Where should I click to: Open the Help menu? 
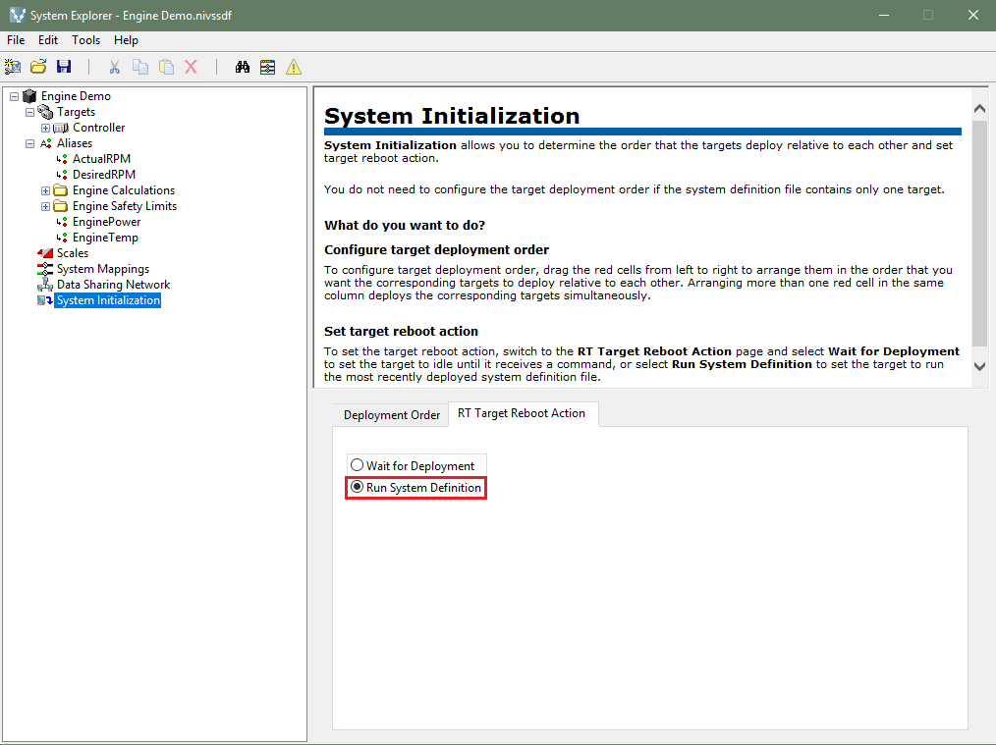[126, 40]
